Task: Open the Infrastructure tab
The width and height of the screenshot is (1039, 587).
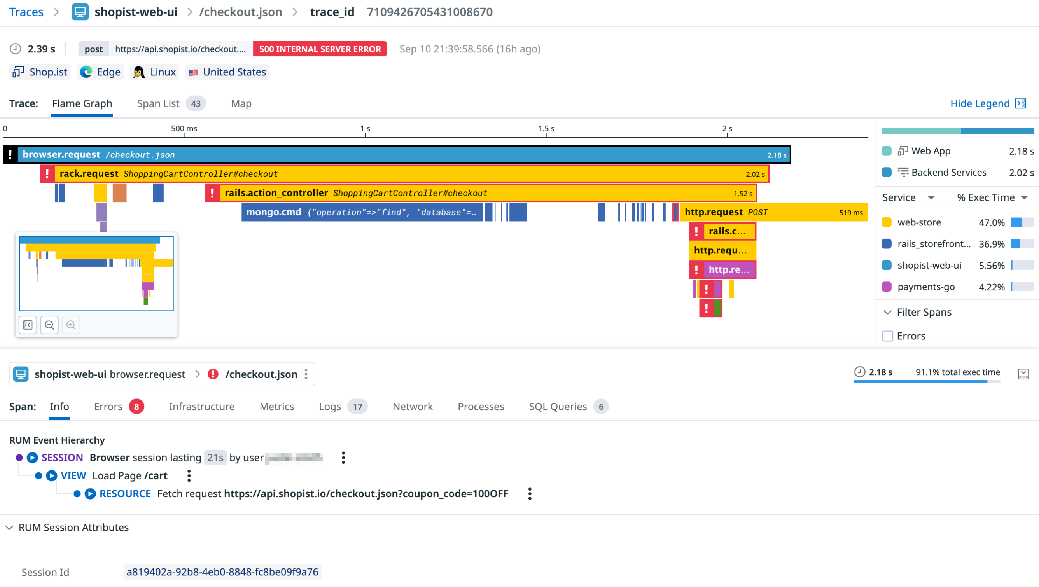Action: 201,406
